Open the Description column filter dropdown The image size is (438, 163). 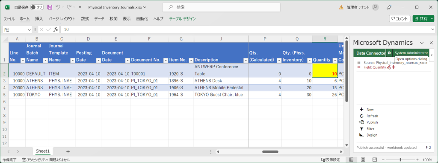[x=246, y=60]
